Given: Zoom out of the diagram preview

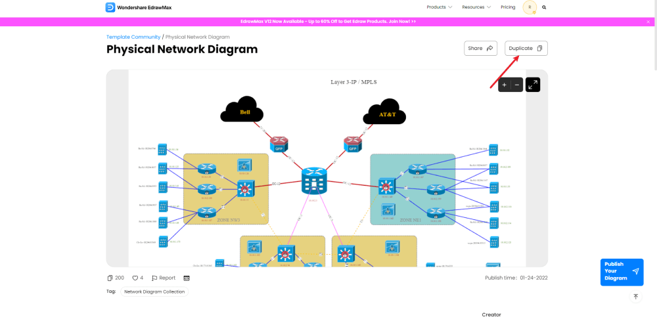Looking at the screenshot, I should point(516,85).
